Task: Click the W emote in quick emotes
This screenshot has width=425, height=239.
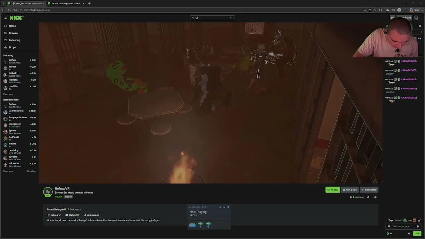Action: coord(419,220)
